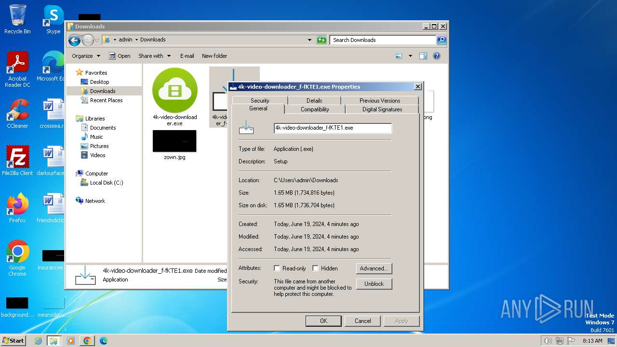This screenshot has height=347, width=617.
Task: Click the Advanced... button
Action: (x=374, y=268)
